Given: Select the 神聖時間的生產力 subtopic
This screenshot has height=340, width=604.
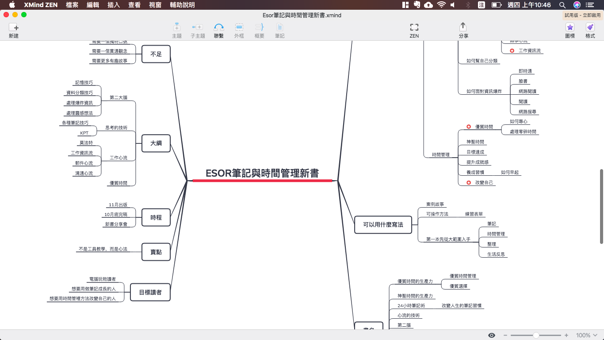Looking at the screenshot, I should 415,295.
